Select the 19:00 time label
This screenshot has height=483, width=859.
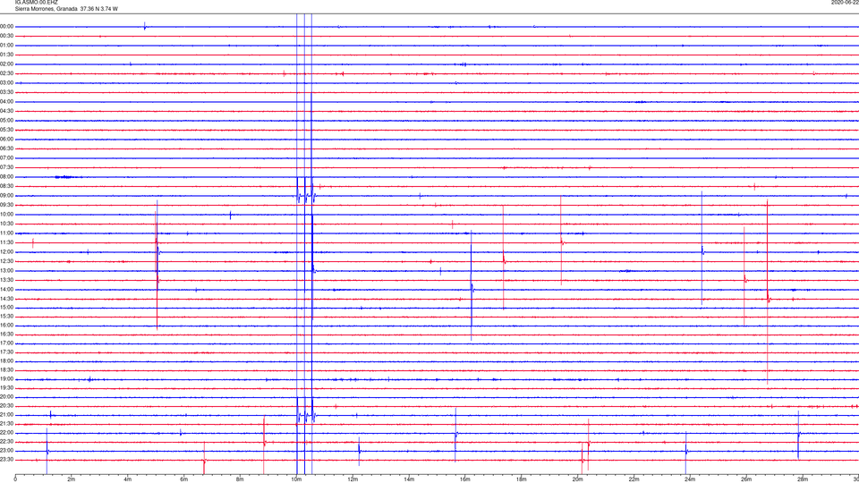tap(7, 379)
